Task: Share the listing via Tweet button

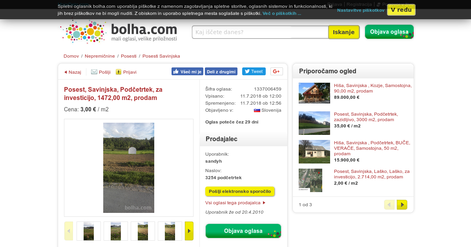Action: coord(254,71)
